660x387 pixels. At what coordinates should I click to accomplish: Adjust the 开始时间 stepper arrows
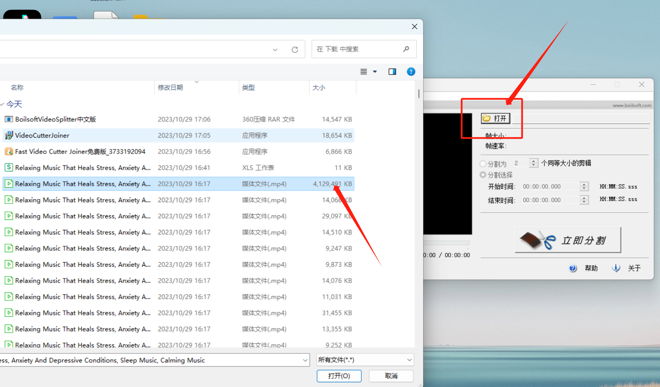[584, 187]
